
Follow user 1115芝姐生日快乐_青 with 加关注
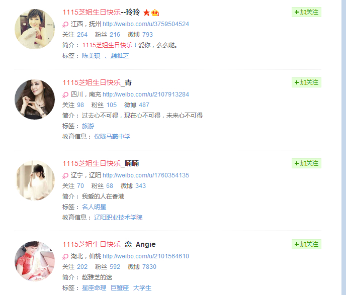(x=306, y=82)
